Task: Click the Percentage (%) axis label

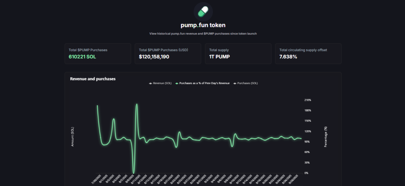Action: pyautogui.click(x=326, y=137)
